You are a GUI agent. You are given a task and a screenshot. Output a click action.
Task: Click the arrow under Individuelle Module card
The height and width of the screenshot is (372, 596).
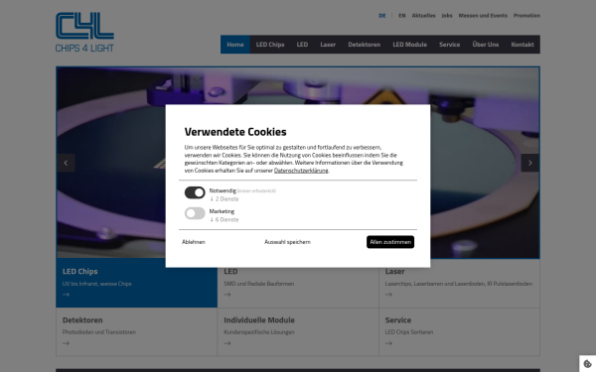tap(227, 343)
